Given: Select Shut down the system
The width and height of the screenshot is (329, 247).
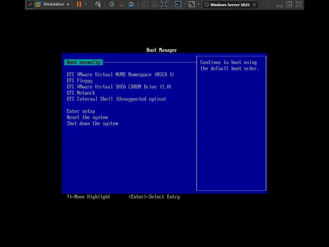Looking at the screenshot, I should click(x=92, y=123).
